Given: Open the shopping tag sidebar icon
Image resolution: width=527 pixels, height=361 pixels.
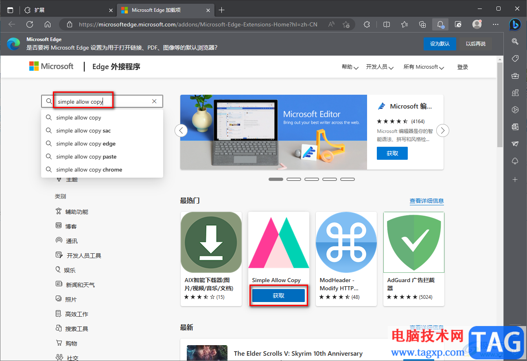Looking at the screenshot, I should (515, 59).
